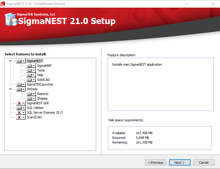
Task: Select the Reports feature
Action: (43, 94)
